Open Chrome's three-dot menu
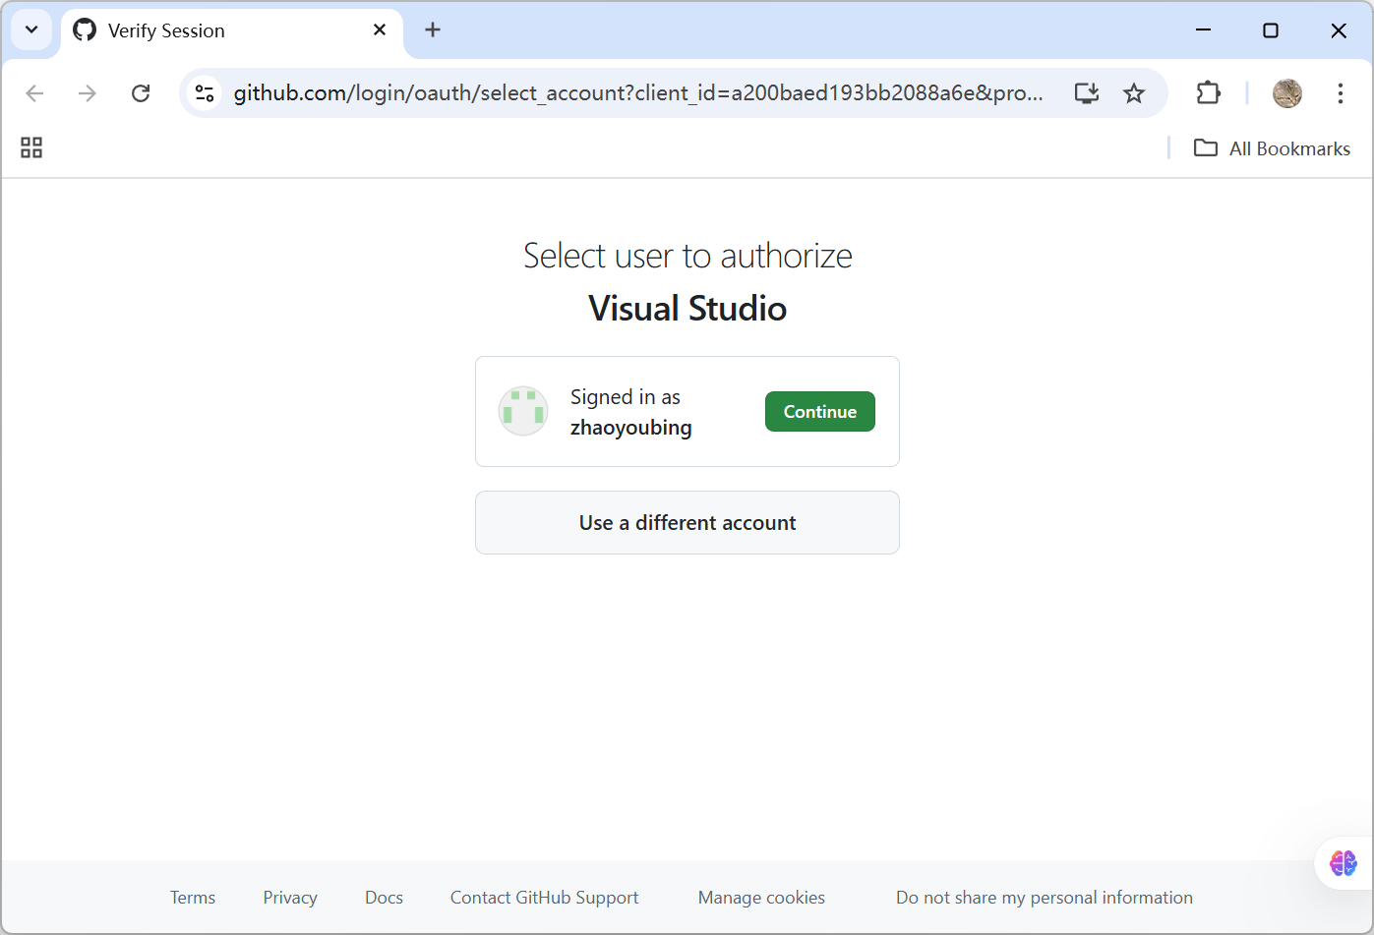 pos(1340,93)
